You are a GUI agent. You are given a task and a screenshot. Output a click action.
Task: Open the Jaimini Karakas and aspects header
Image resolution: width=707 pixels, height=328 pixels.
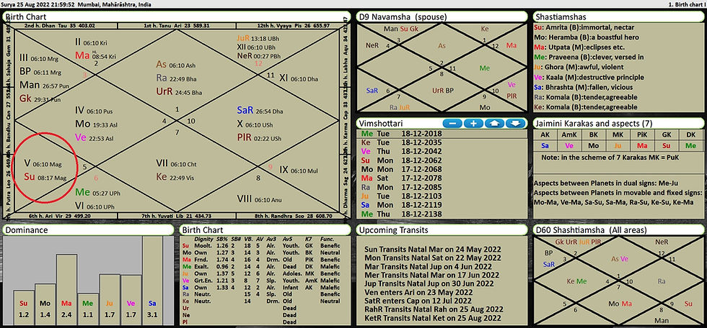point(594,123)
